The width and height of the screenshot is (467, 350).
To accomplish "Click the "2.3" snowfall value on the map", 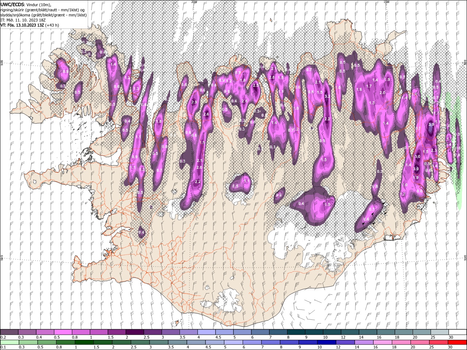I will point(434,150).
